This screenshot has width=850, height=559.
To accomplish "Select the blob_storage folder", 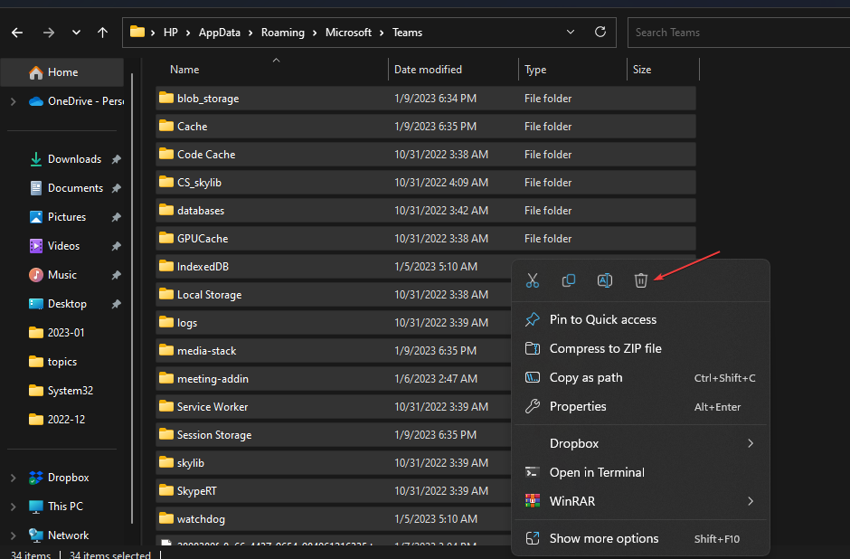I will click(x=426, y=99).
